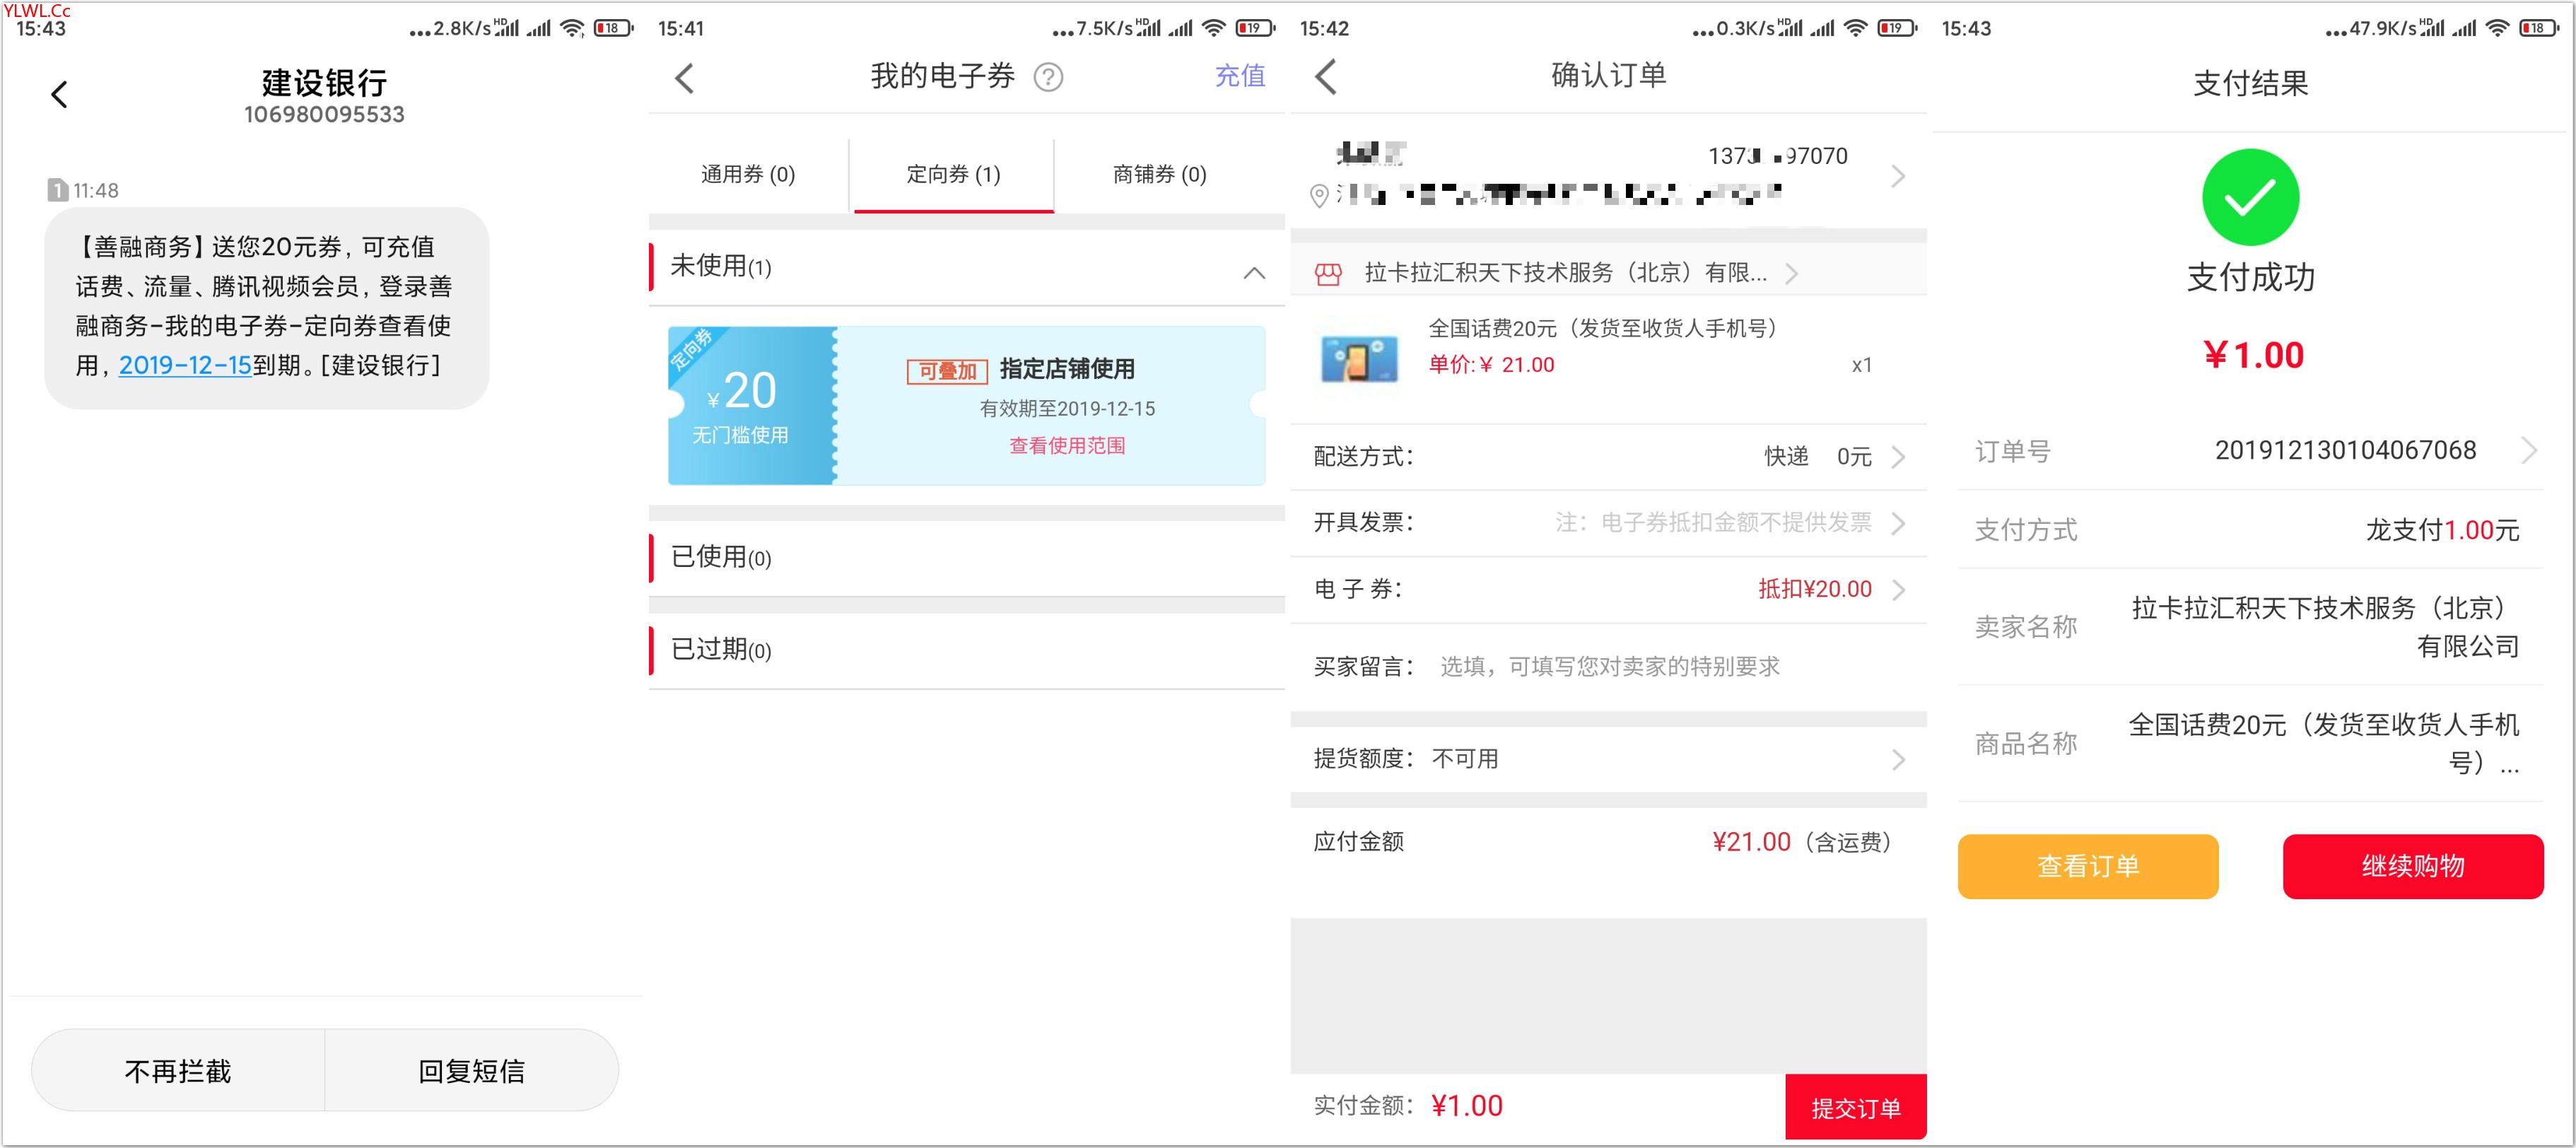Go back from the 建设银行 SMS conversation

tap(59, 95)
